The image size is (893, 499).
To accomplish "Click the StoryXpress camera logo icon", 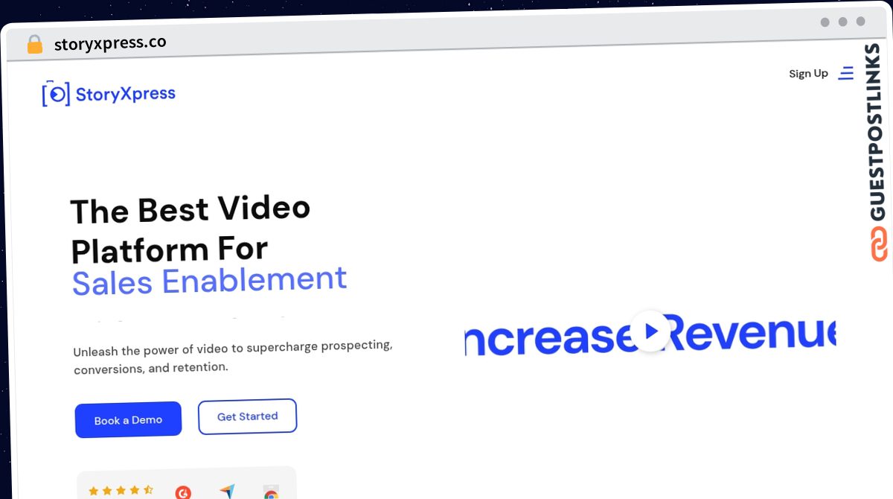I will click(x=56, y=94).
